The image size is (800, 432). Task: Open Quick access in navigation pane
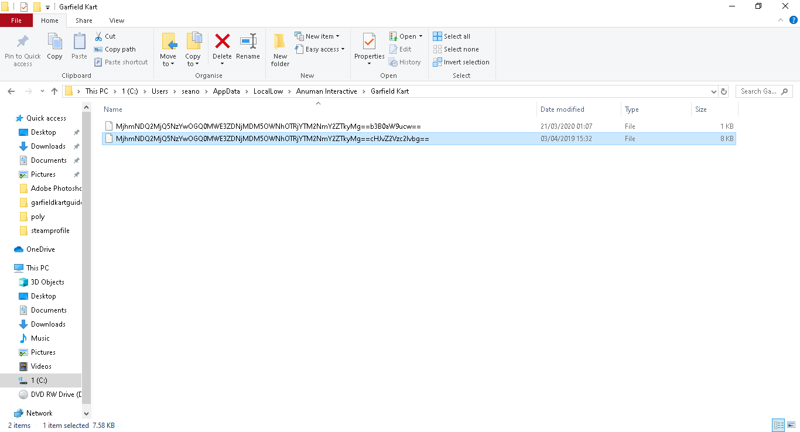tap(46, 118)
